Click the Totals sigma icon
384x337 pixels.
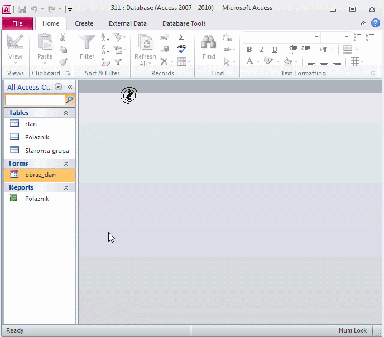click(181, 37)
